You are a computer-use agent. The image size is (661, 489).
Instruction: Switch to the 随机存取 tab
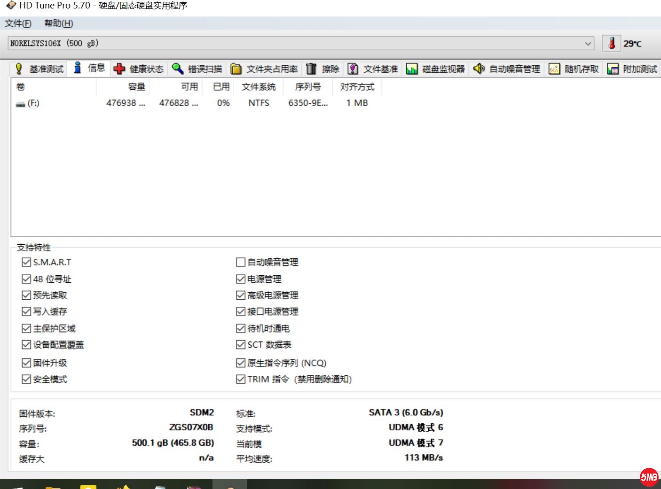pyautogui.click(x=581, y=69)
